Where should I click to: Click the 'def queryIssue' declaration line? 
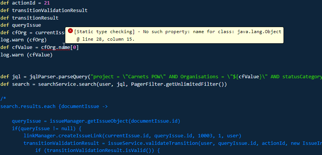coord(21,25)
